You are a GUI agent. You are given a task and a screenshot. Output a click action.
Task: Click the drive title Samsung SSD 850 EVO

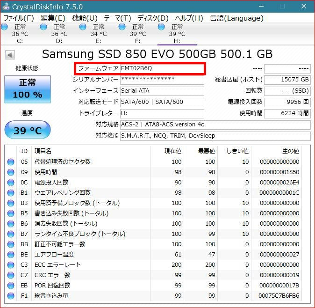pos(157,54)
